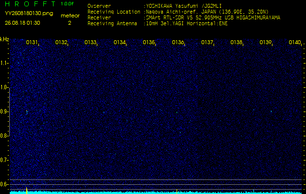Click the 0.8 frequency axis label
Viewport: 306px width, 194px height.
point(3,136)
